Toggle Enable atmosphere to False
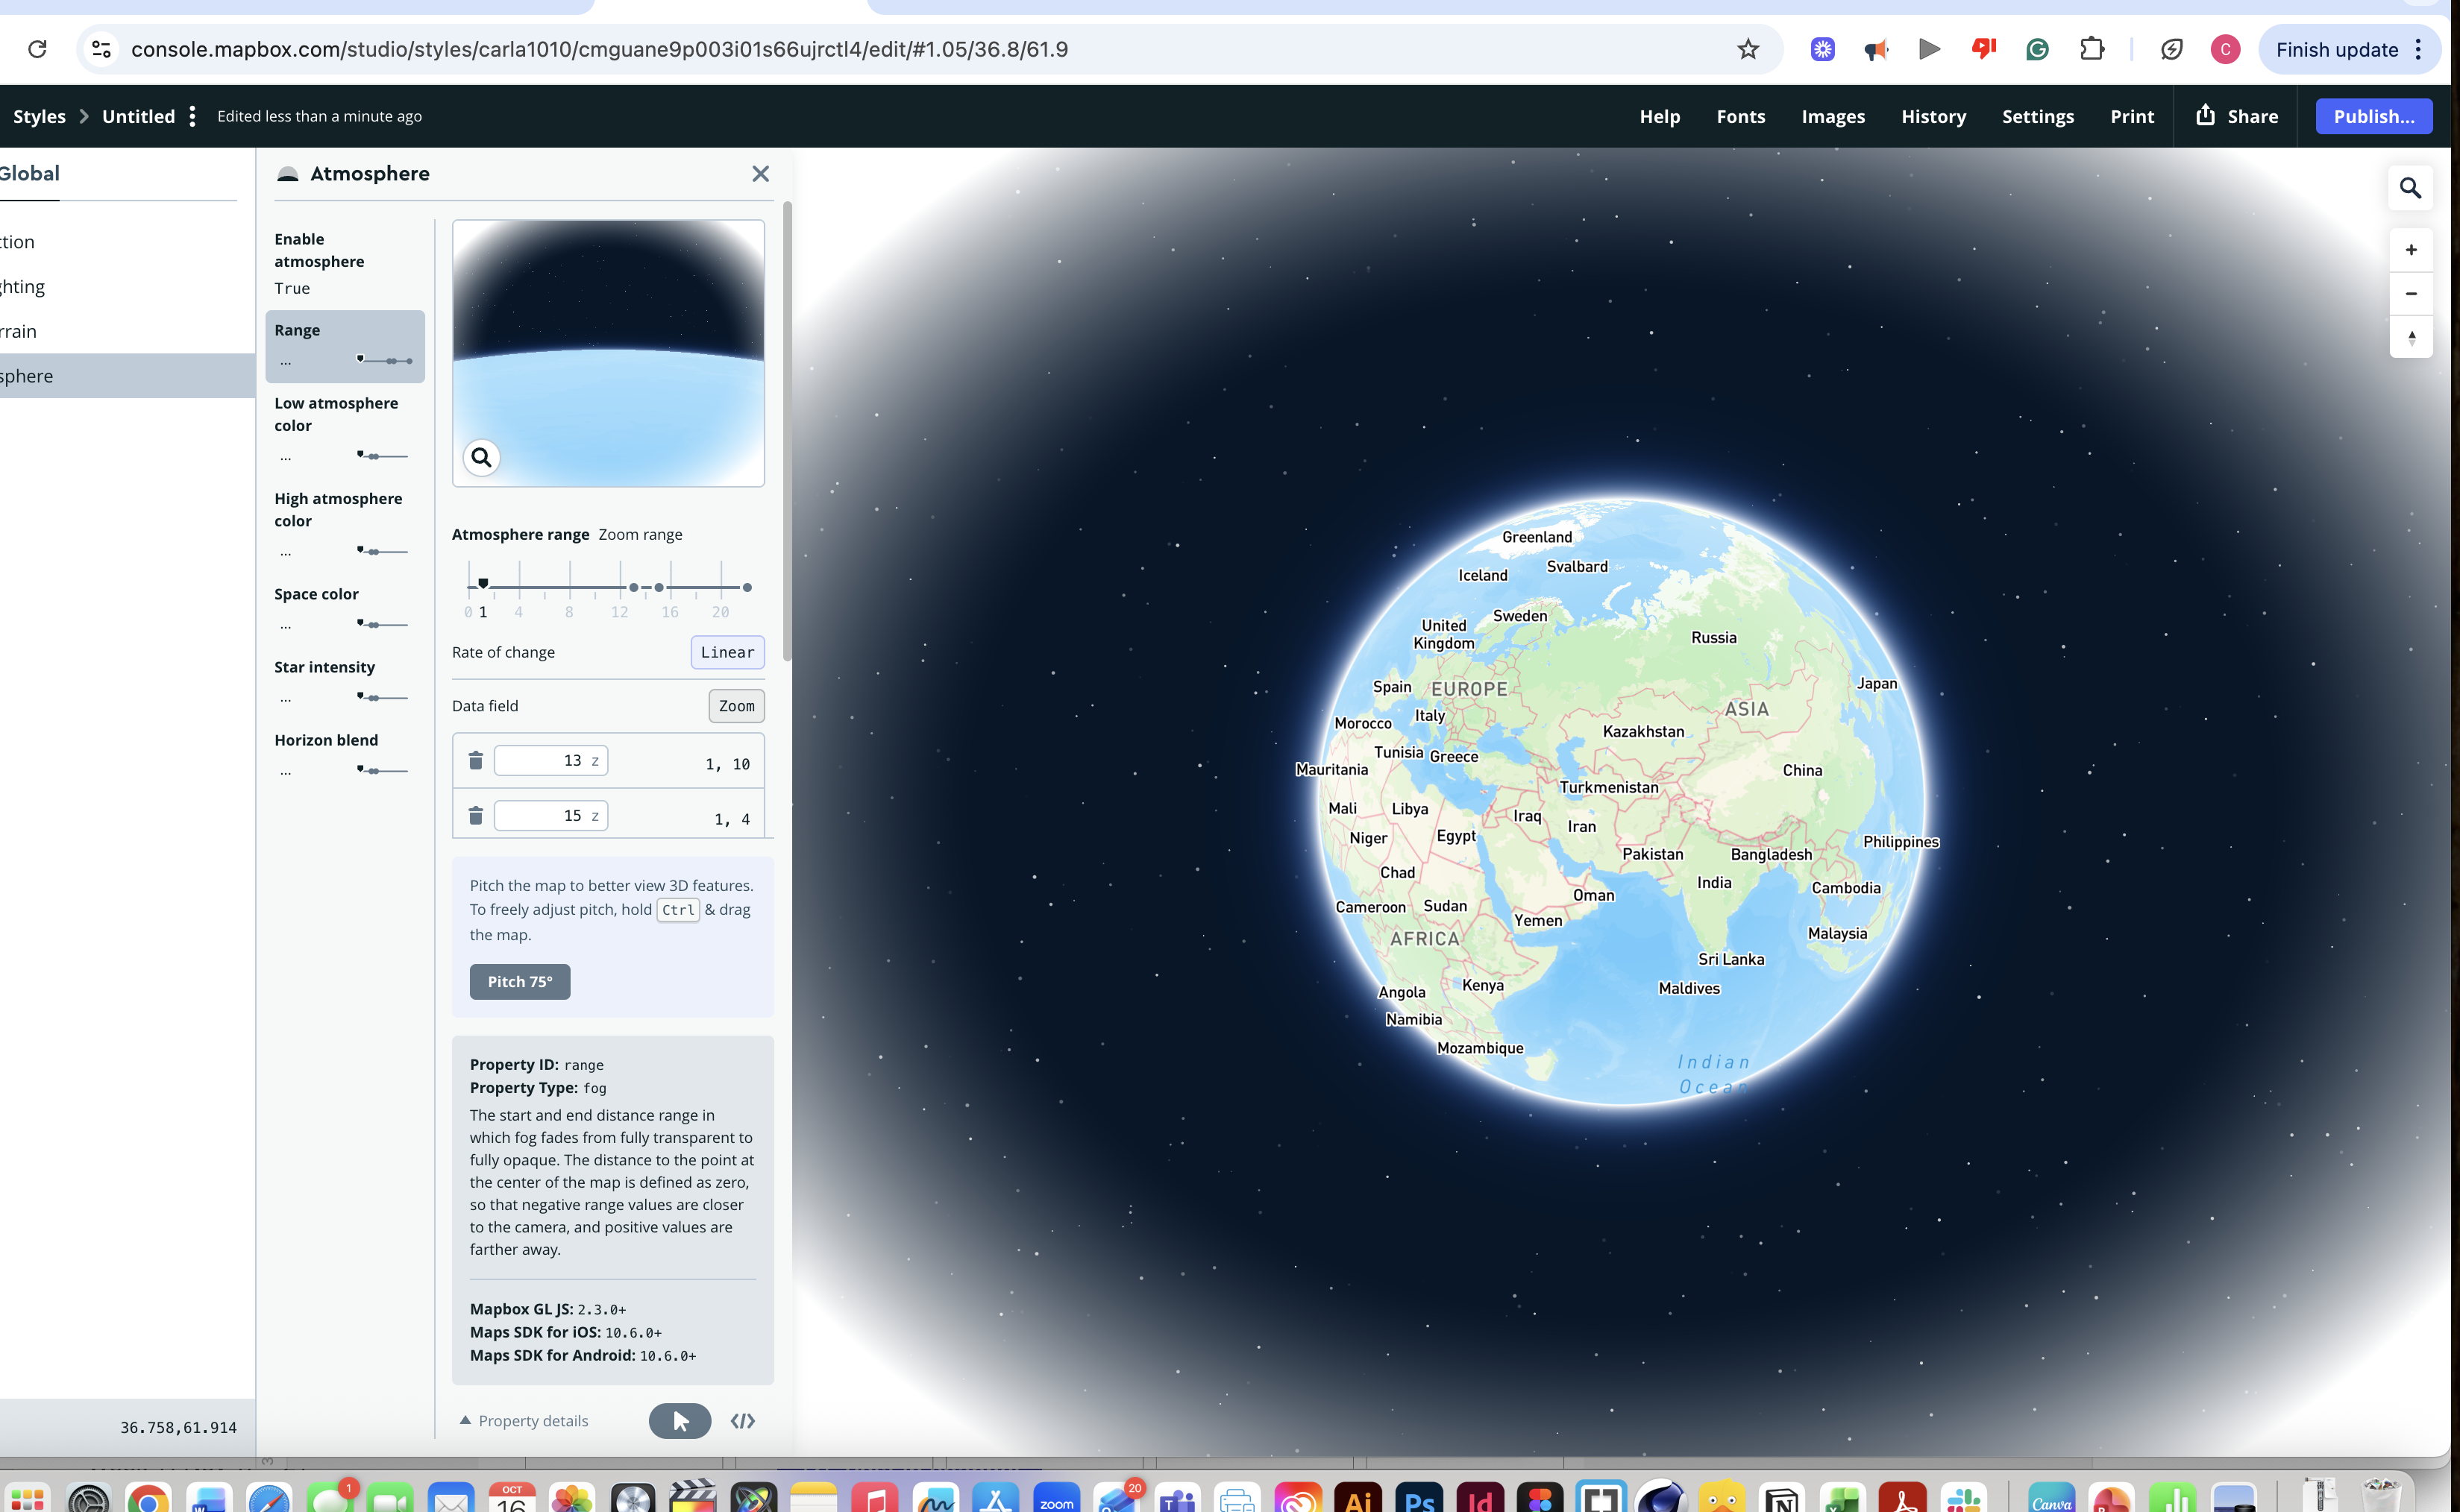This screenshot has height=1512, width=2460. [292, 288]
